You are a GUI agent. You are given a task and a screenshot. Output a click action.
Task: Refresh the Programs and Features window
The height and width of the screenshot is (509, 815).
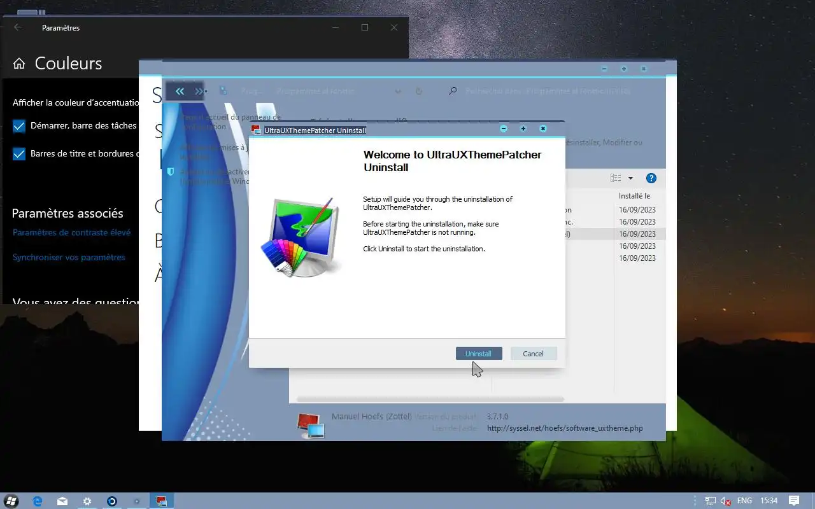[x=419, y=92]
